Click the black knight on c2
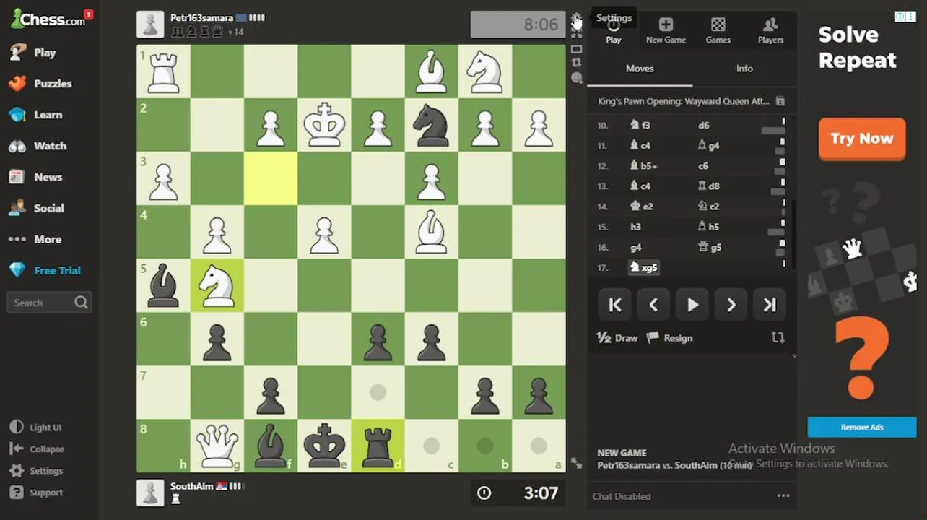927x520 pixels. (x=432, y=125)
